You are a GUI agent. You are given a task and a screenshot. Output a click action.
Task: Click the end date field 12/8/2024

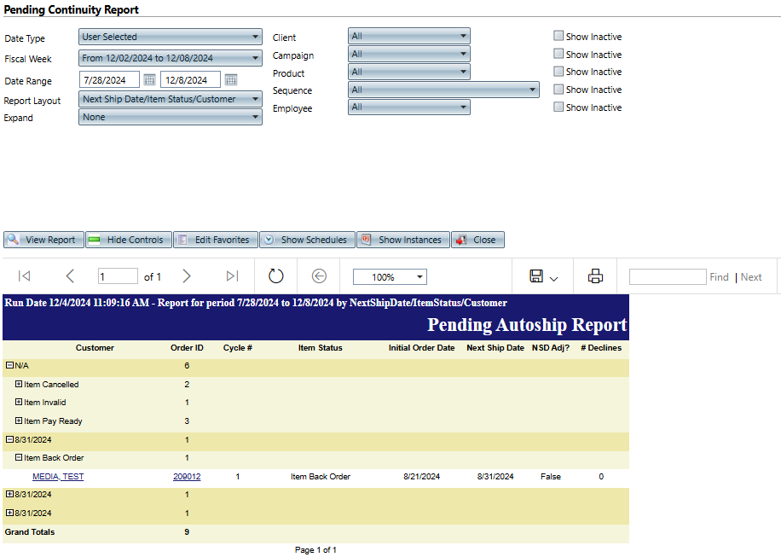coord(190,79)
